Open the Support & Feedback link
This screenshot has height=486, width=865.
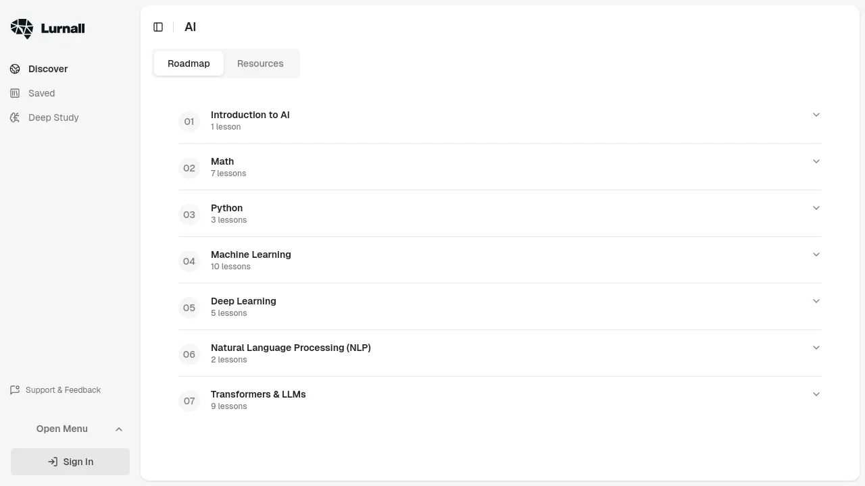[63, 390]
